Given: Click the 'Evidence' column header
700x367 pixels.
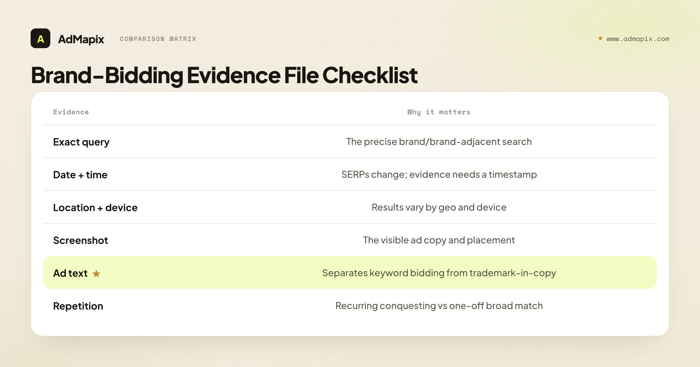Looking at the screenshot, I should click(71, 112).
